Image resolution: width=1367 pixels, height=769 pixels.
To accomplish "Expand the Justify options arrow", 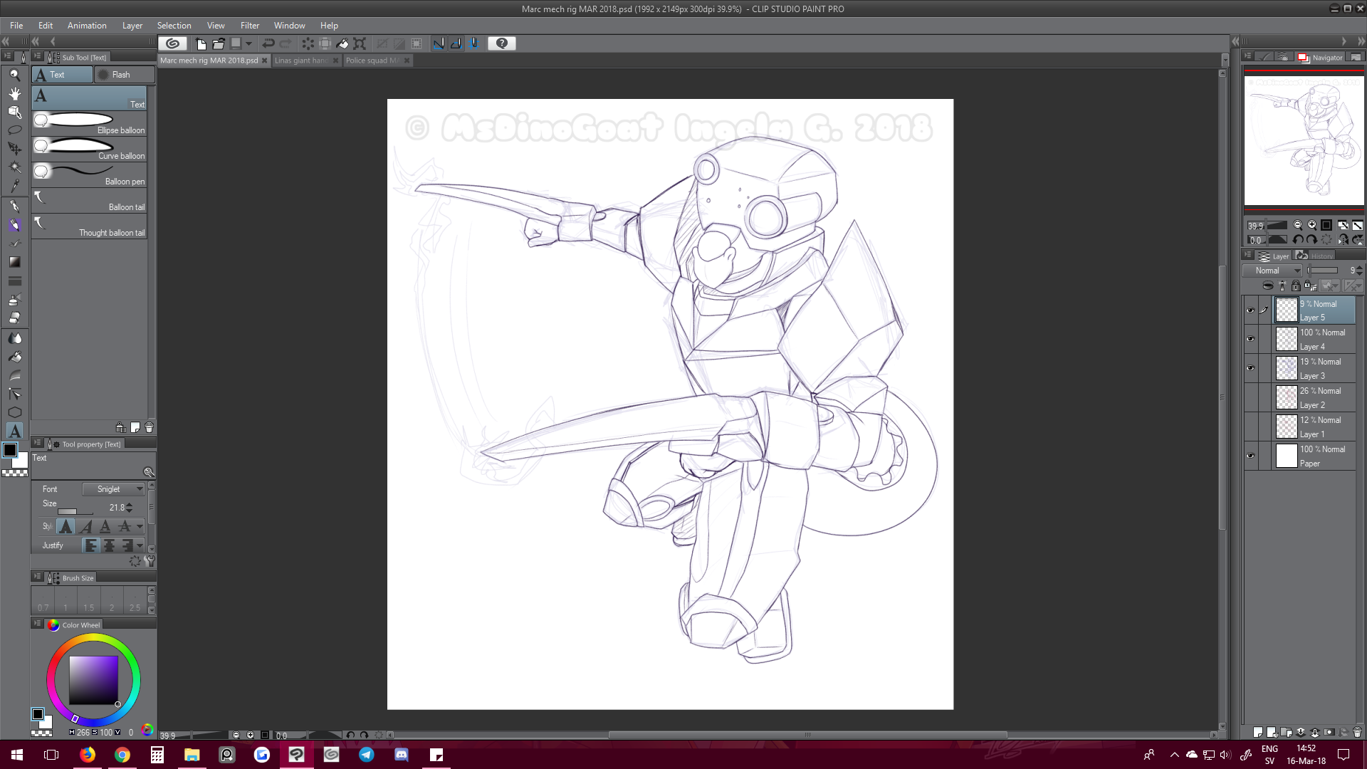I will (x=140, y=545).
